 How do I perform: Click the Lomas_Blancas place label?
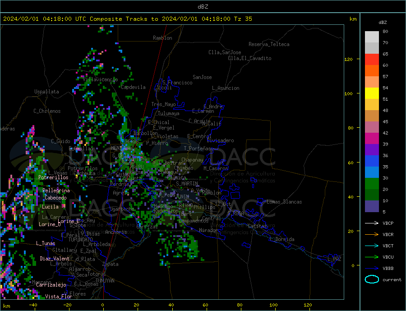coord(284,202)
